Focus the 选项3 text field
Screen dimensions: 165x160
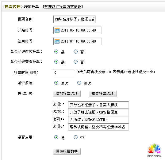click(x=98, y=120)
